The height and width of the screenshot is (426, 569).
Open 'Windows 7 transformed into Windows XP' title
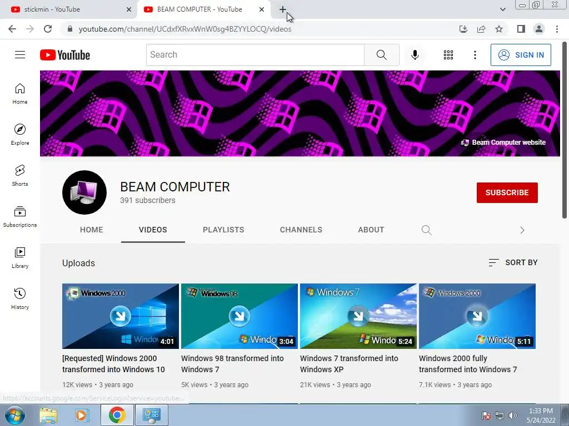[x=349, y=364]
